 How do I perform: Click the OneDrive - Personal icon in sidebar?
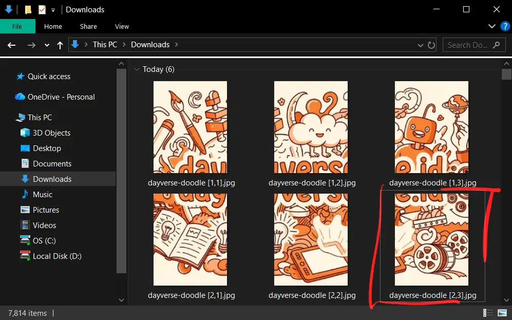pos(20,97)
